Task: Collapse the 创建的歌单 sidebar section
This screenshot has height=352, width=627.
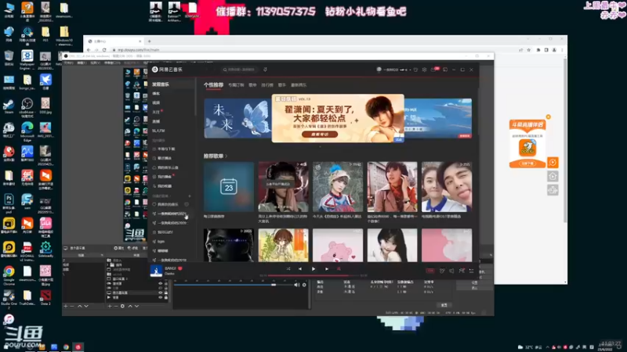Action: click(x=170, y=196)
